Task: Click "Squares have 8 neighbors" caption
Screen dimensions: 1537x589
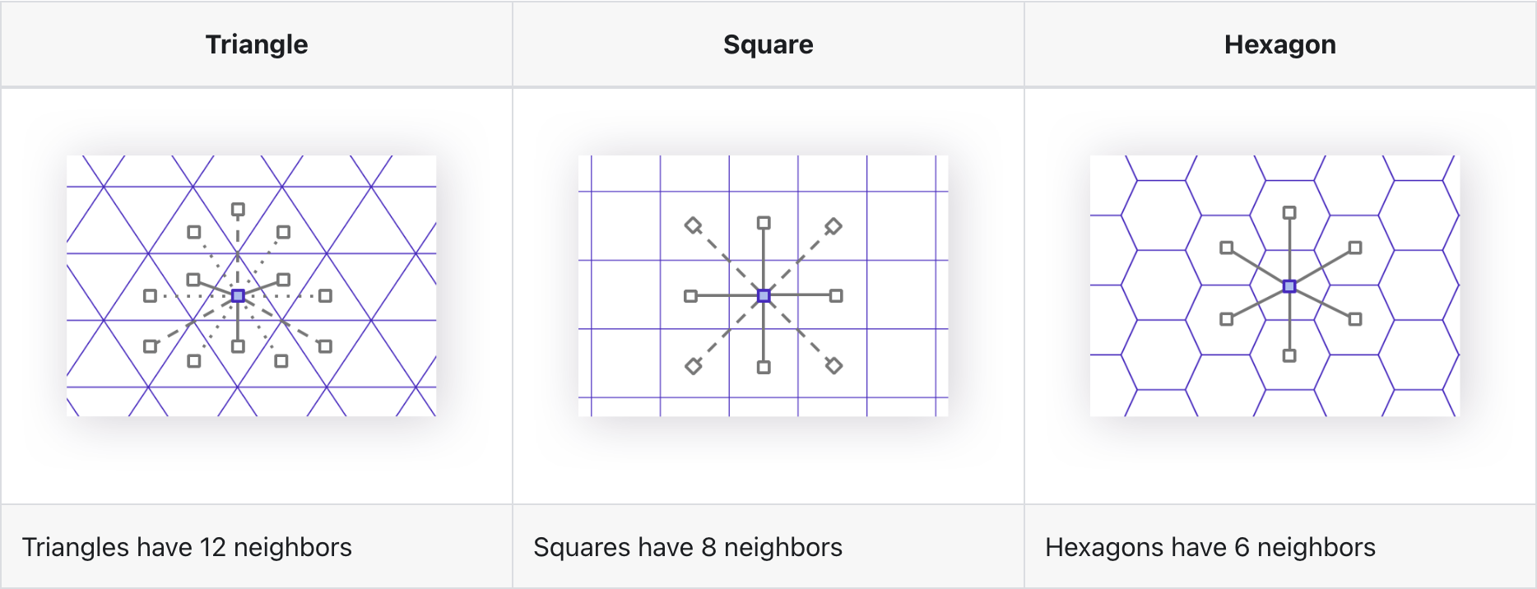Action: [688, 547]
